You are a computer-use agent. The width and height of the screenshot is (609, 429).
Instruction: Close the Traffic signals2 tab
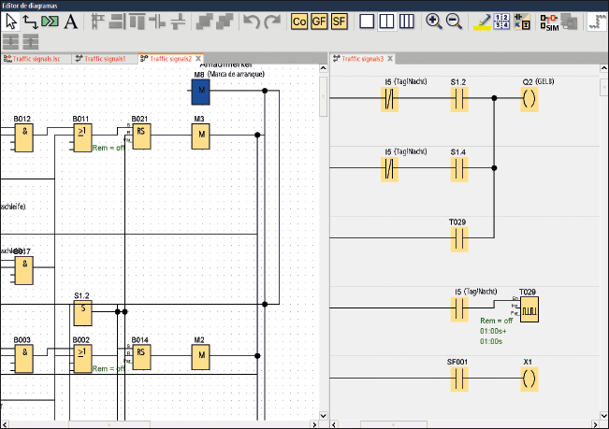pyautogui.click(x=198, y=59)
